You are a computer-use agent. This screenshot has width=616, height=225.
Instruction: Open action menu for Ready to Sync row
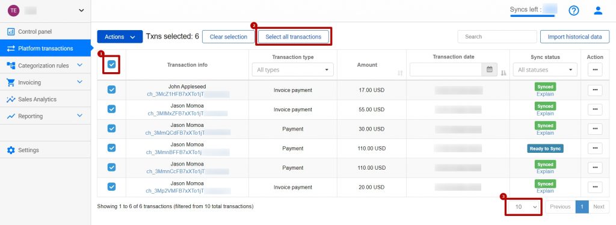595,149
